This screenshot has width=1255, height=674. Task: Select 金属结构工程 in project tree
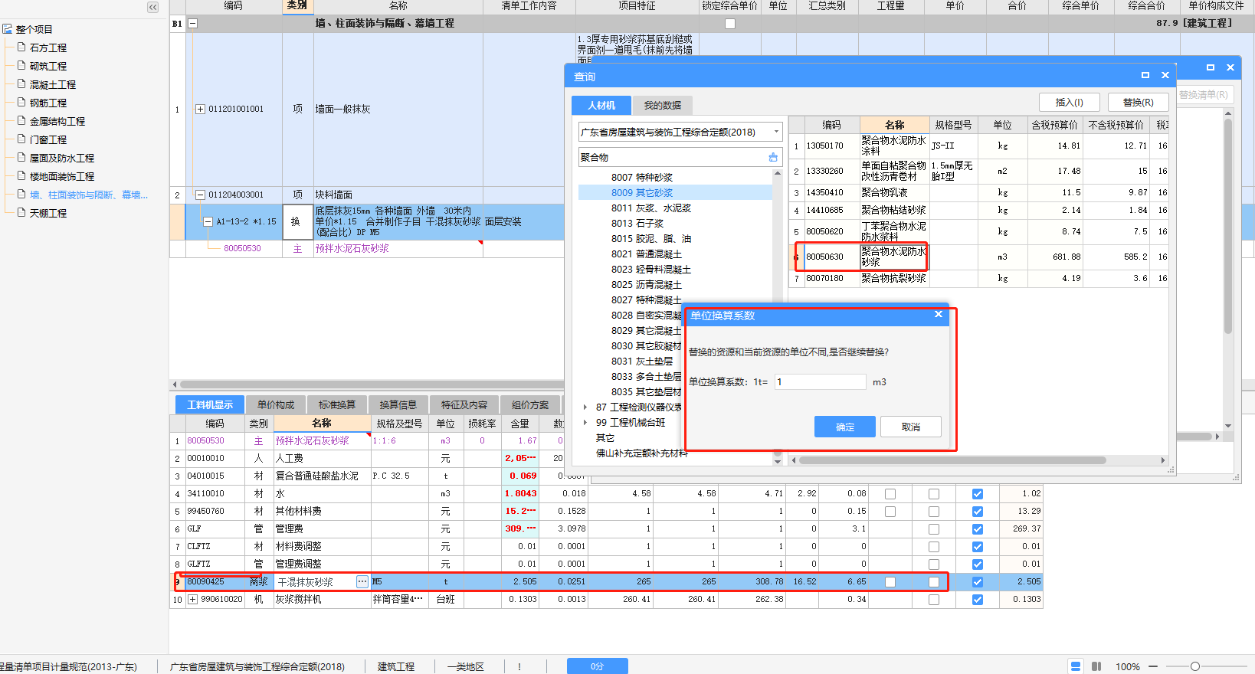57,121
